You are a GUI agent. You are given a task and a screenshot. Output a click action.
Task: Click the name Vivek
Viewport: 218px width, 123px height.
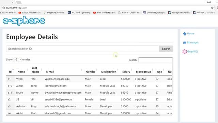(19, 79)
